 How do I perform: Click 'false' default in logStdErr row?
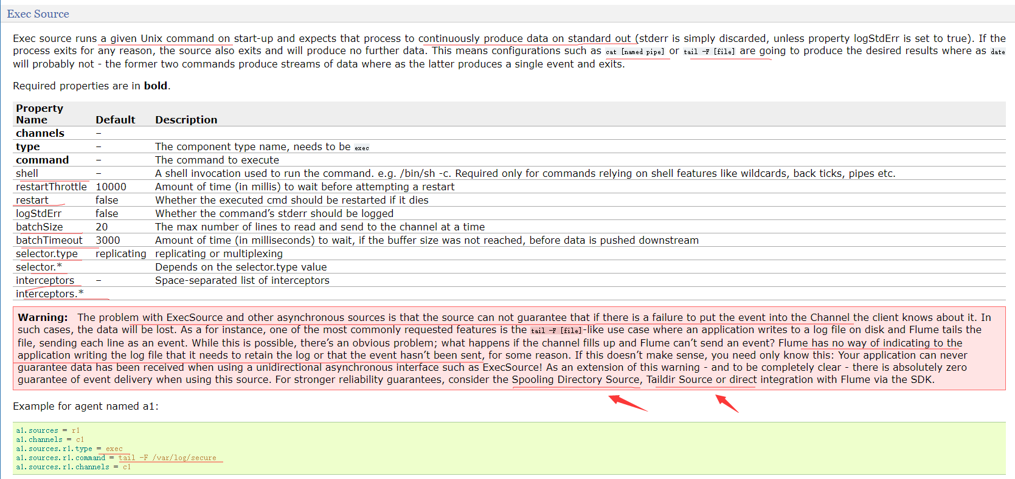coord(107,213)
